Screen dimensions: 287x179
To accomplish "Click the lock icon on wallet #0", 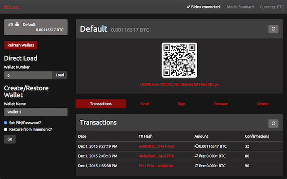I will (x=17, y=24).
